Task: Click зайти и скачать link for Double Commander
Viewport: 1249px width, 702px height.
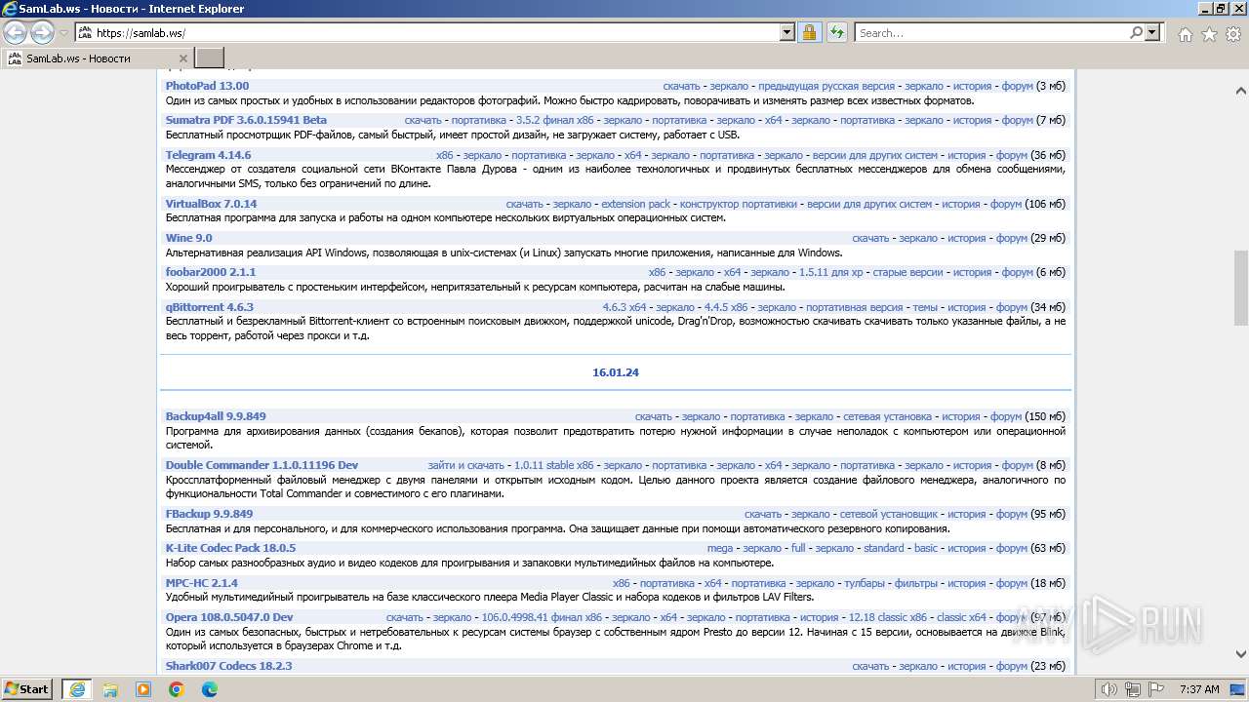Action: (465, 465)
